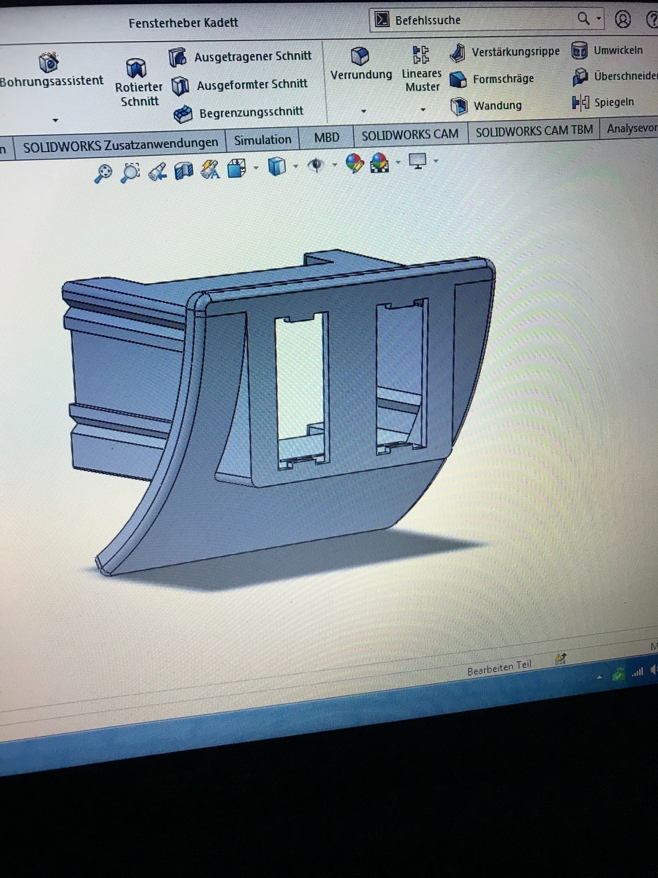The image size is (658, 878).
Task: Click the Spiegeln mirror button
Action: 604,102
